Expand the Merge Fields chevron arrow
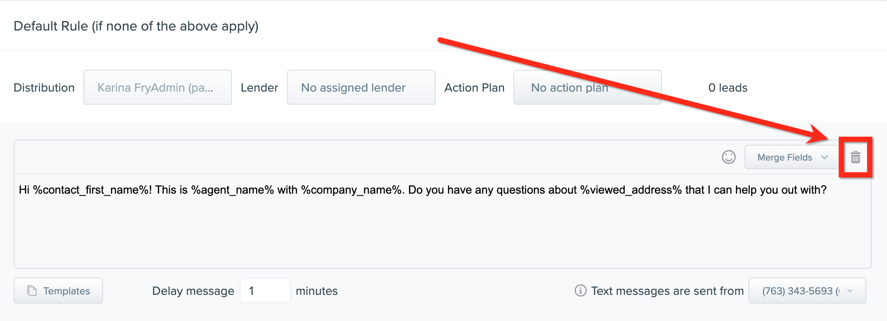 click(x=825, y=157)
